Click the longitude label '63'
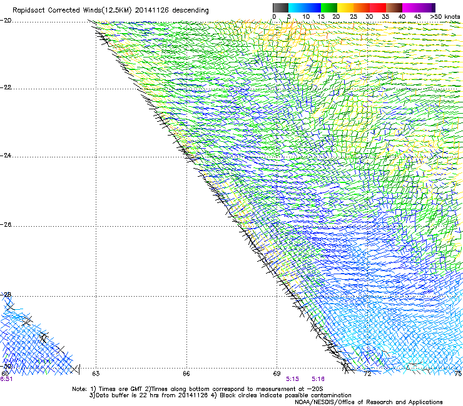Viewport: 463px width, 406px height. [x=96, y=374]
